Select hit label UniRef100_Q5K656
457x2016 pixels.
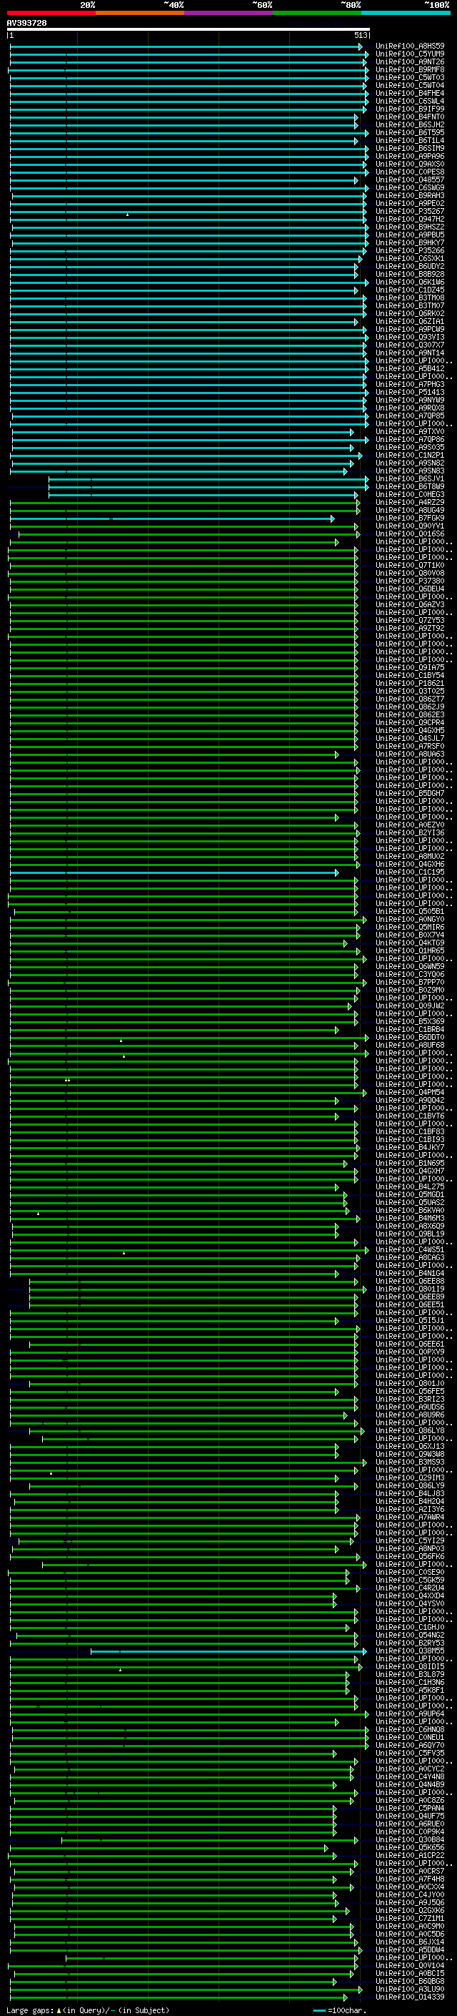410,1847
